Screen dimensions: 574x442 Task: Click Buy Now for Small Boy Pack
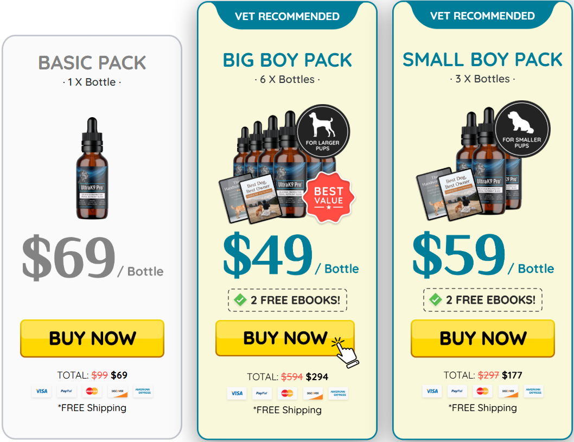pos(483,338)
